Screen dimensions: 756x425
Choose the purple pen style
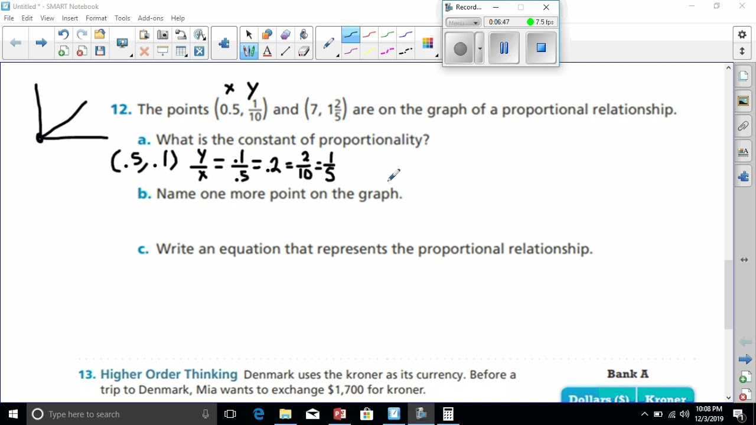pos(351,51)
